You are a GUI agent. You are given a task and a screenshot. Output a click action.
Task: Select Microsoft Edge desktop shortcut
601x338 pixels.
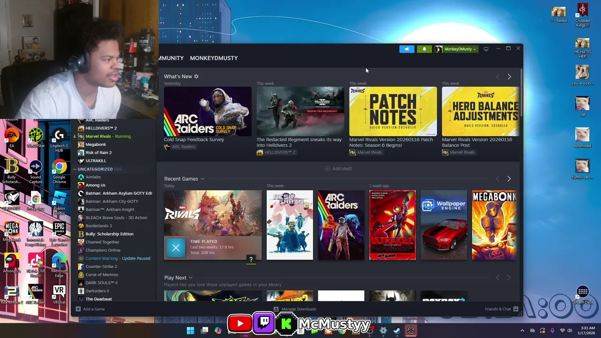click(x=59, y=266)
